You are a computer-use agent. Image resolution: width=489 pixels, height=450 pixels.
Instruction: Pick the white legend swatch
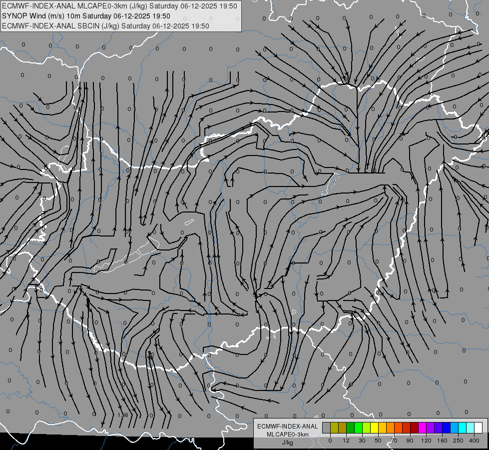point(479,427)
